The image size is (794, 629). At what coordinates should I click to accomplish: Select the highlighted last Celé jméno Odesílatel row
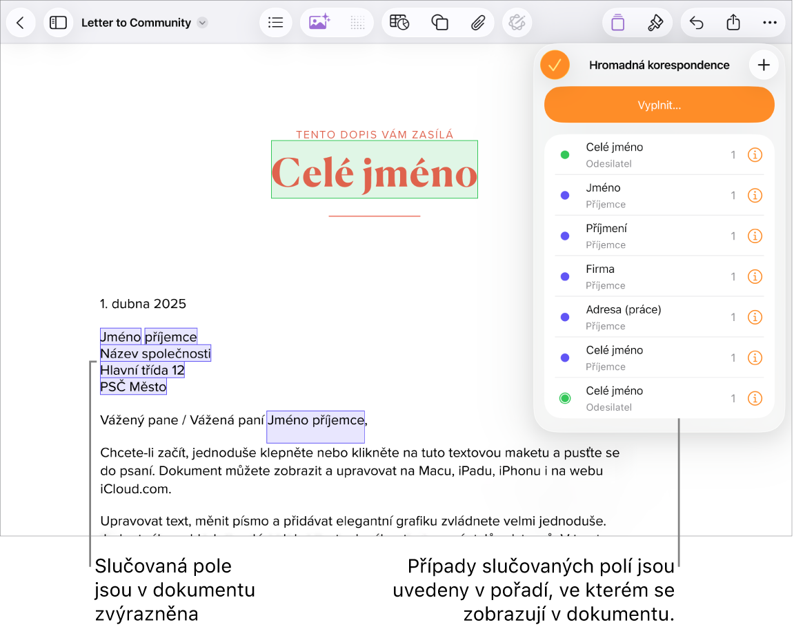(x=659, y=398)
